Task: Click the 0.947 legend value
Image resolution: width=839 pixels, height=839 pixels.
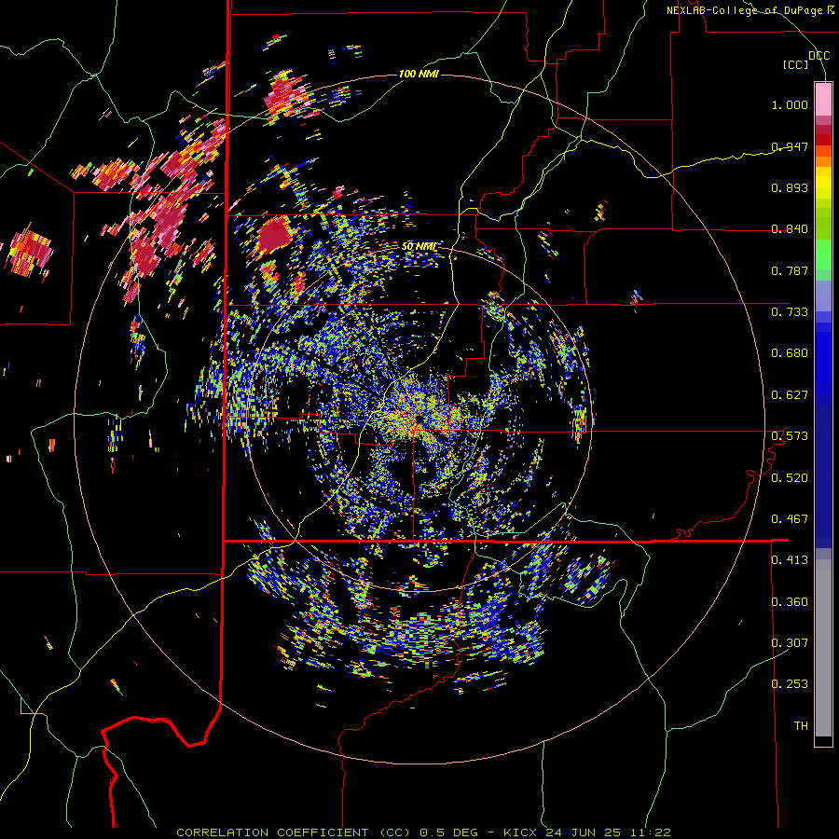Action: [790, 146]
